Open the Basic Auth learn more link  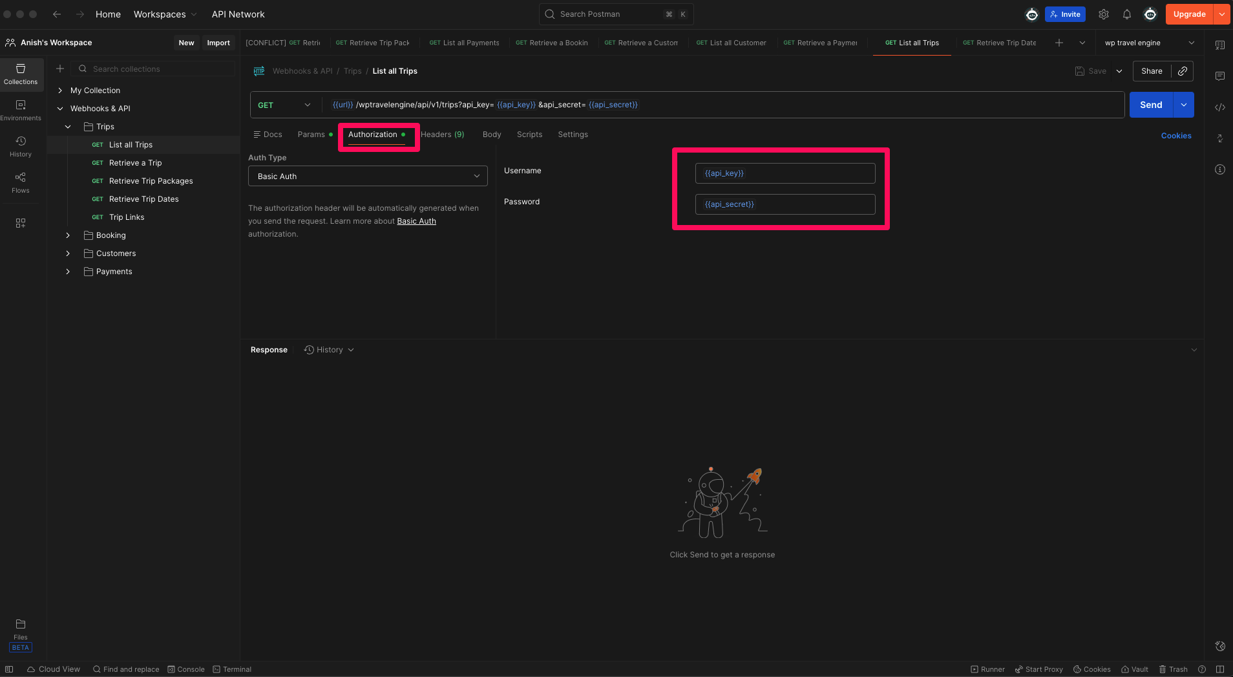point(416,221)
